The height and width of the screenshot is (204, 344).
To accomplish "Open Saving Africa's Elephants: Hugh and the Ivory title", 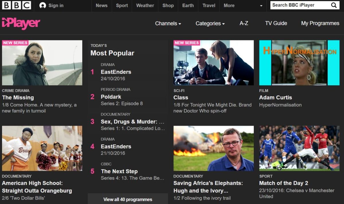I will (208, 187).
